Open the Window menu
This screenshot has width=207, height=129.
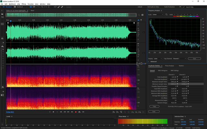43,4
